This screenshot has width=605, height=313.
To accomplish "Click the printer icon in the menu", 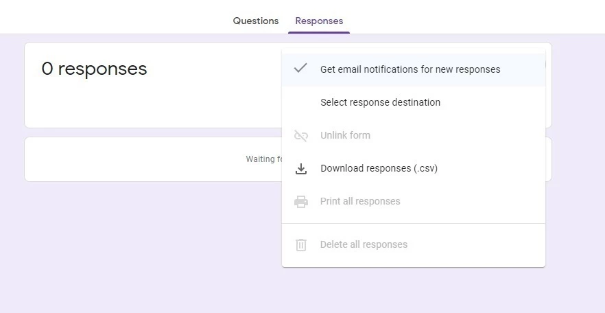I will 300,202.
